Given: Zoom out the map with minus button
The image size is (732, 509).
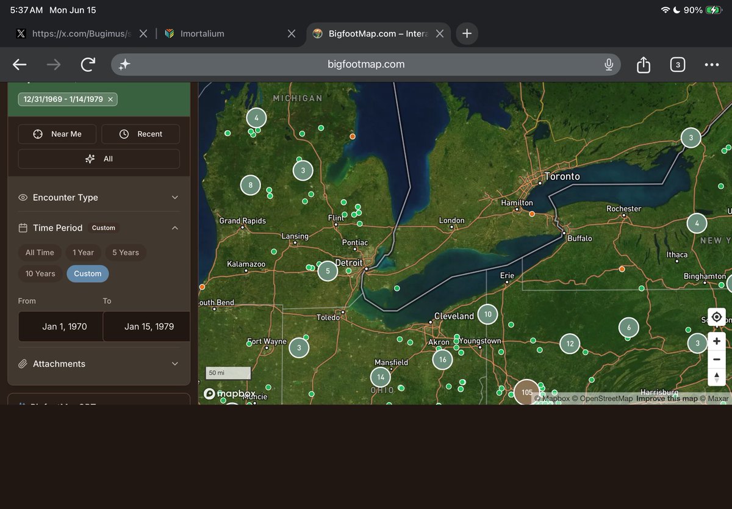Looking at the screenshot, I should coord(717,359).
